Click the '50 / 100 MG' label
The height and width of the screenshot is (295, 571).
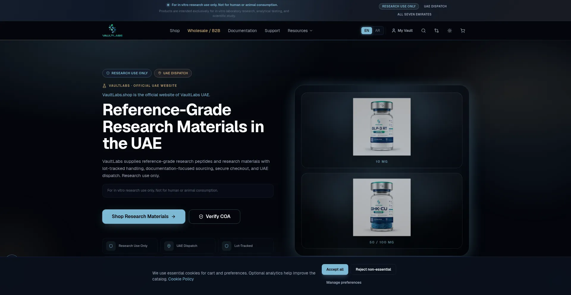pyautogui.click(x=382, y=242)
